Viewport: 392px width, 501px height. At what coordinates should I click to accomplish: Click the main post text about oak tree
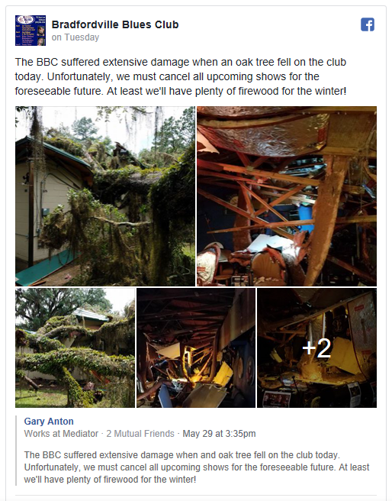tap(181, 76)
